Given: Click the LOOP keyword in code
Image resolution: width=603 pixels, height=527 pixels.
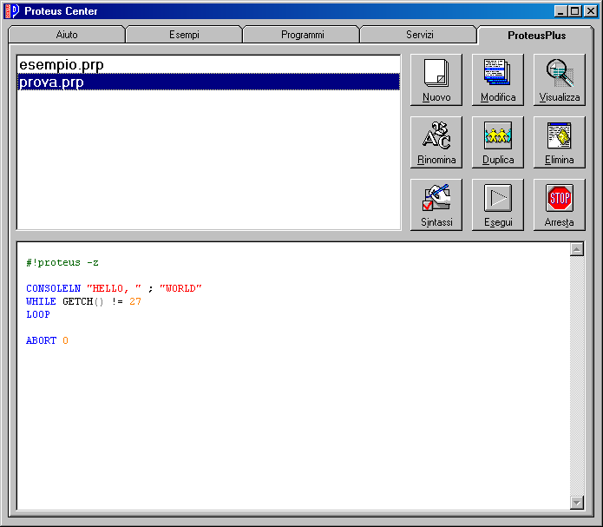Looking at the screenshot, I should [x=37, y=314].
